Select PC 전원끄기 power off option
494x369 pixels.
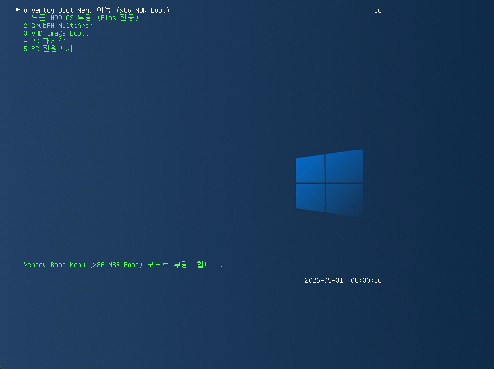(48, 49)
